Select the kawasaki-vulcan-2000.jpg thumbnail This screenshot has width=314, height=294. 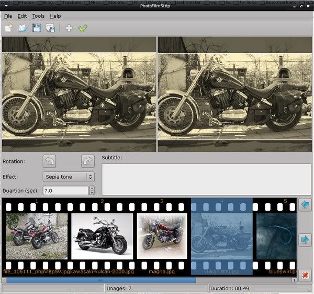pyautogui.click(x=102, y=236)
